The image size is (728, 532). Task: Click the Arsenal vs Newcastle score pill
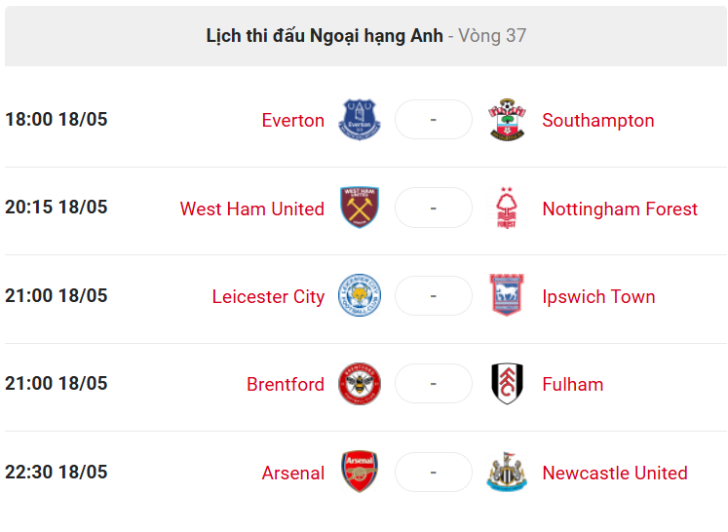coord(434,473)
